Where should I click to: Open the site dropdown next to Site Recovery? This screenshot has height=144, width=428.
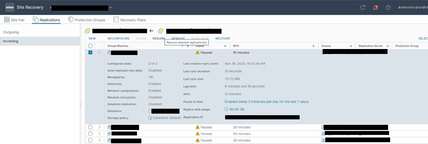(111, 8)
